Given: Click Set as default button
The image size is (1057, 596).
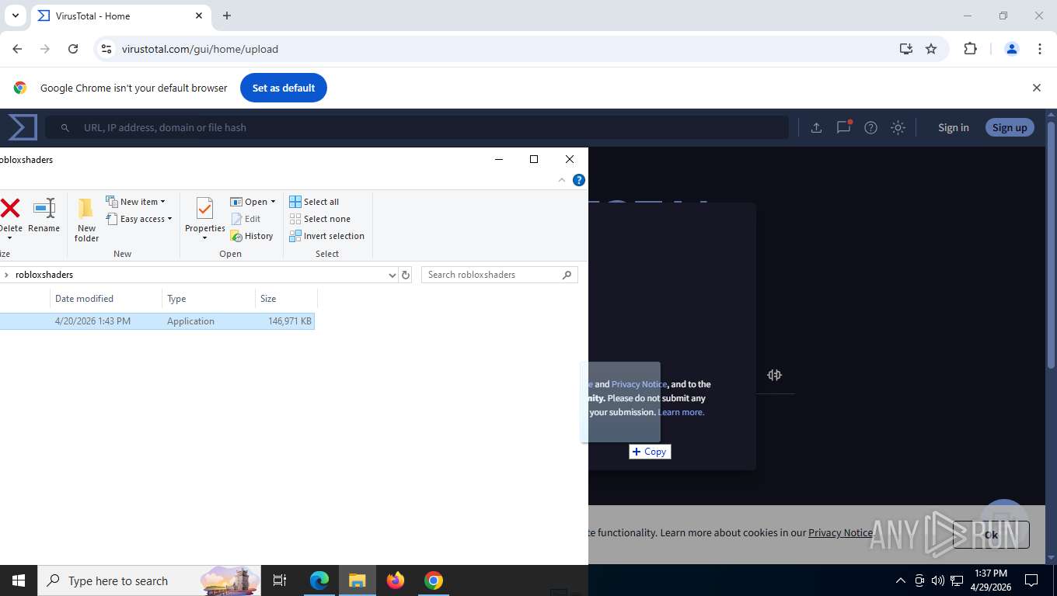Looking at the screenshot, I should [x=284, y=88].
